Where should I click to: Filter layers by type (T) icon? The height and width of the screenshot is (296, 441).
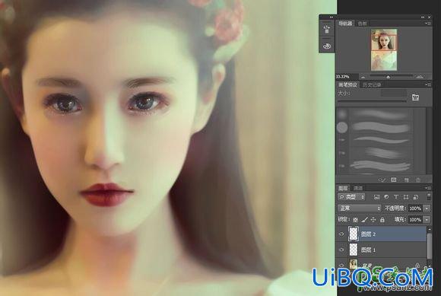point(395,197)
